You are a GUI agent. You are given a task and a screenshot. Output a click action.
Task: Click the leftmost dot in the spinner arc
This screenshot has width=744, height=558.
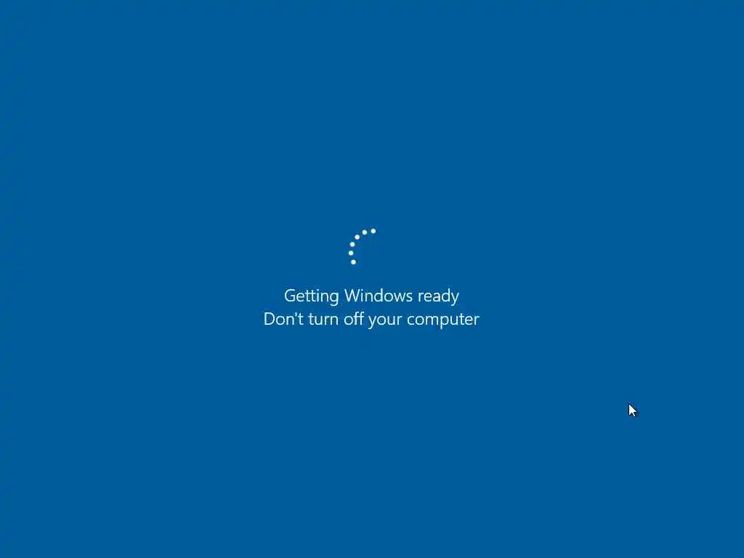(x=351, y=253)
